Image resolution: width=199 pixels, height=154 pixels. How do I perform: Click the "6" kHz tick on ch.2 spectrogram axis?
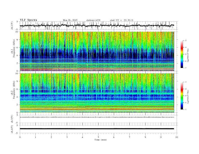click(18, 89)
